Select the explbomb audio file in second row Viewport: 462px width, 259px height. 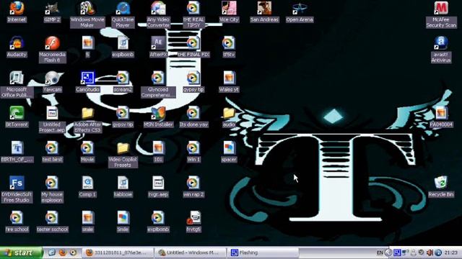(123, 47)
